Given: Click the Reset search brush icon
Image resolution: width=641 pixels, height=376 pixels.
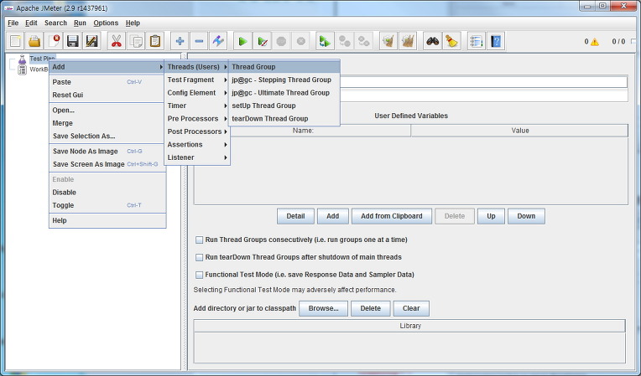Looking at the screenshot, I should click(451, 41).
